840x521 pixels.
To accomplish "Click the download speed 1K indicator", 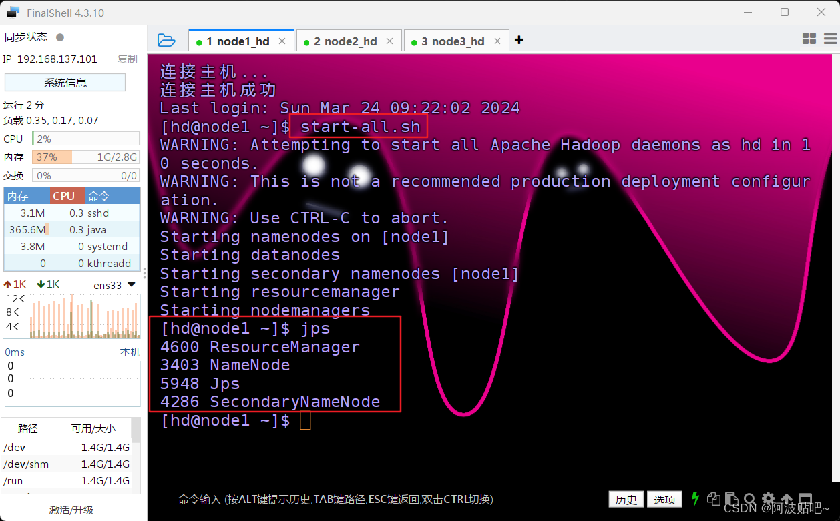I will (48, 284).
